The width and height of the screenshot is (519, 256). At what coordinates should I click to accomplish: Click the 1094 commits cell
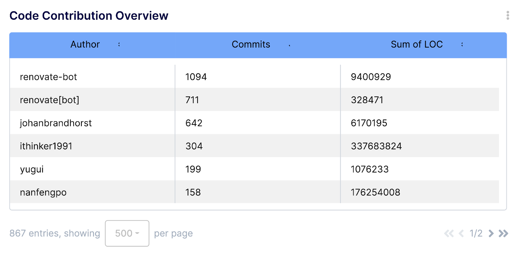pyautogui.click(x=196, y=77)
